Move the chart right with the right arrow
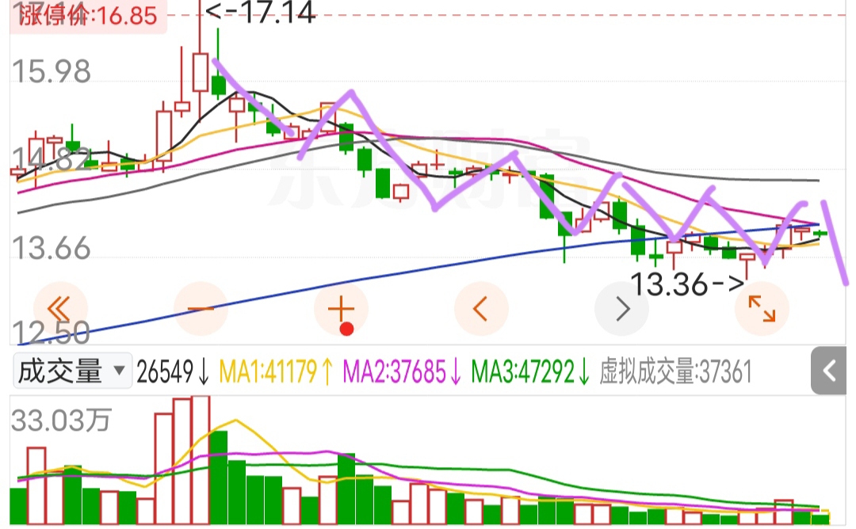The width and height of the screenshot is (856, 529). point(621,309)
